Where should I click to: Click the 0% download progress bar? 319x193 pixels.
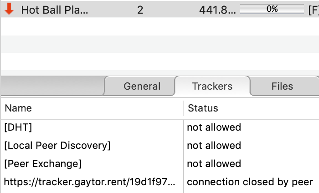272,9
